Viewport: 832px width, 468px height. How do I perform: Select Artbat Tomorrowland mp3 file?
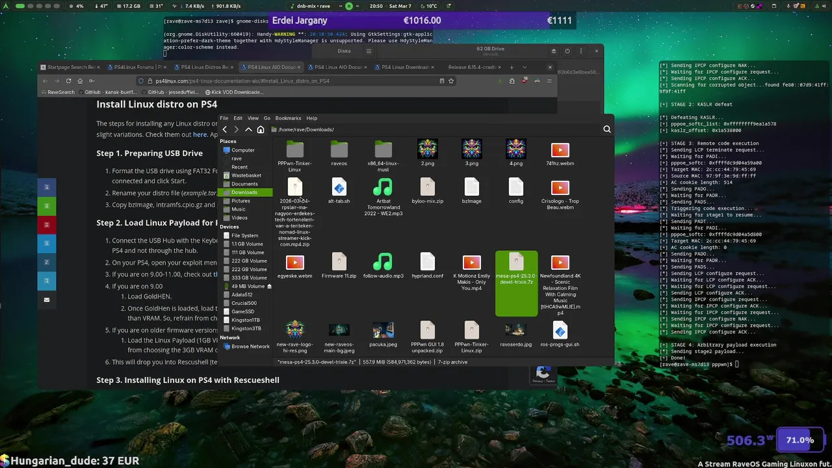[383, 197]
